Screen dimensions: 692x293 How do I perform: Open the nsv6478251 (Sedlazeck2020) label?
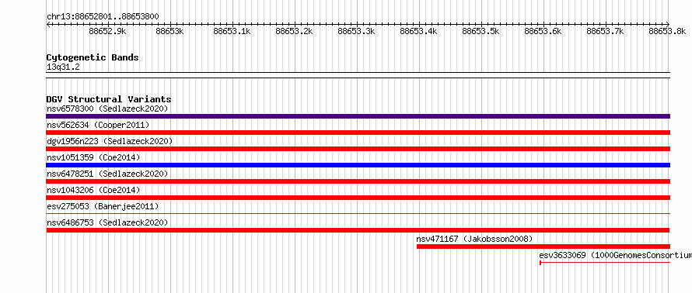coord(107,174)
